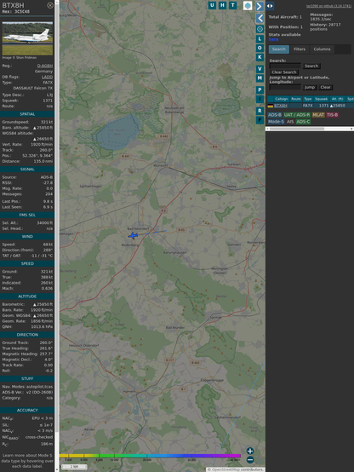Click the U map toggle button
Viewport: 354px width, 472px height.
[212, 5]
